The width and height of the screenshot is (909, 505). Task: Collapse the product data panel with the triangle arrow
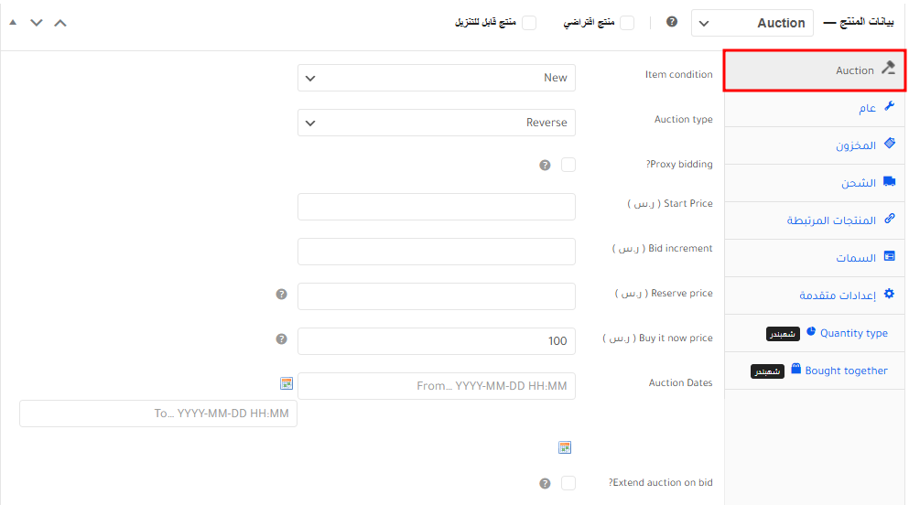[13, 22]
